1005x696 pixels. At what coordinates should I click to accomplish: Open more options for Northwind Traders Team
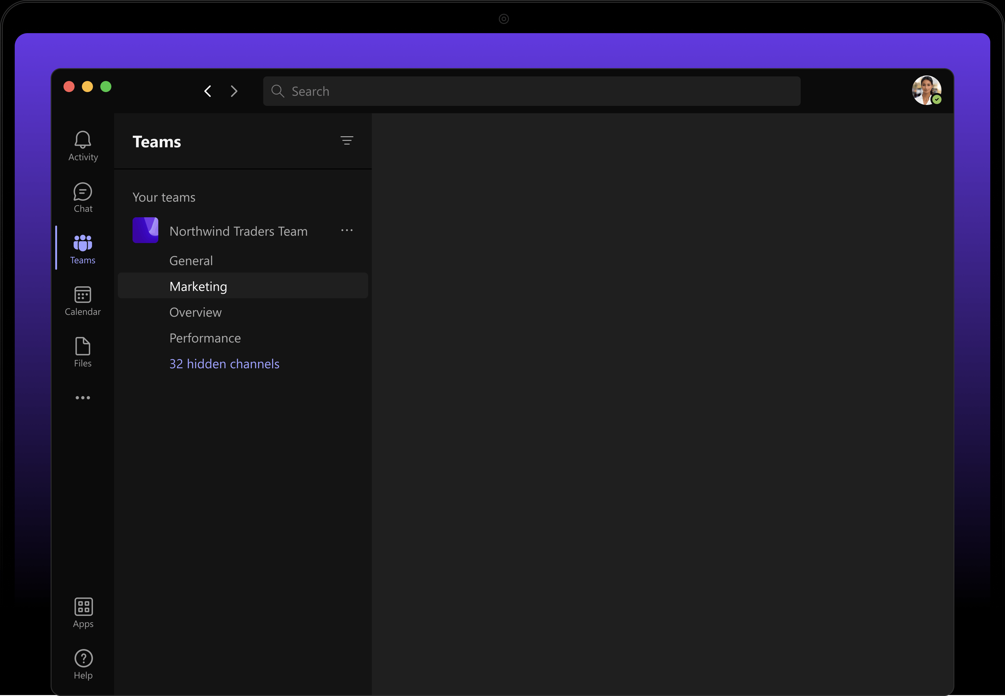point(347,230)
